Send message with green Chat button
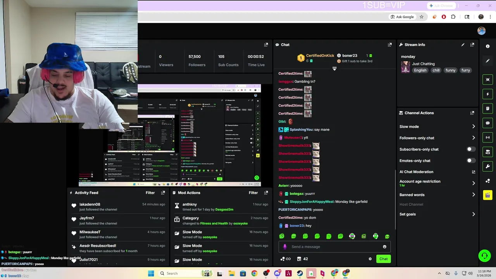Viewport: 496px width, 279px height. tap(383, 259)
